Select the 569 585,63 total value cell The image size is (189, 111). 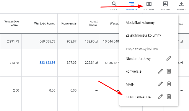pyautogui.click(x=47, y=41)
